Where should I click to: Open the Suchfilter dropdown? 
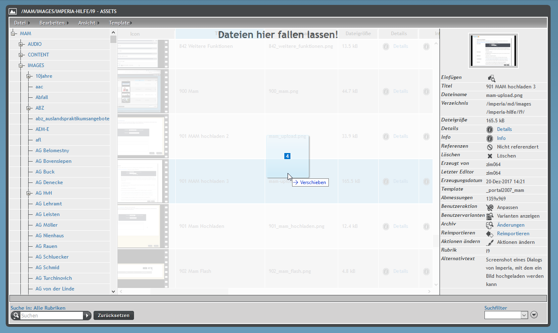pos(525,315)
